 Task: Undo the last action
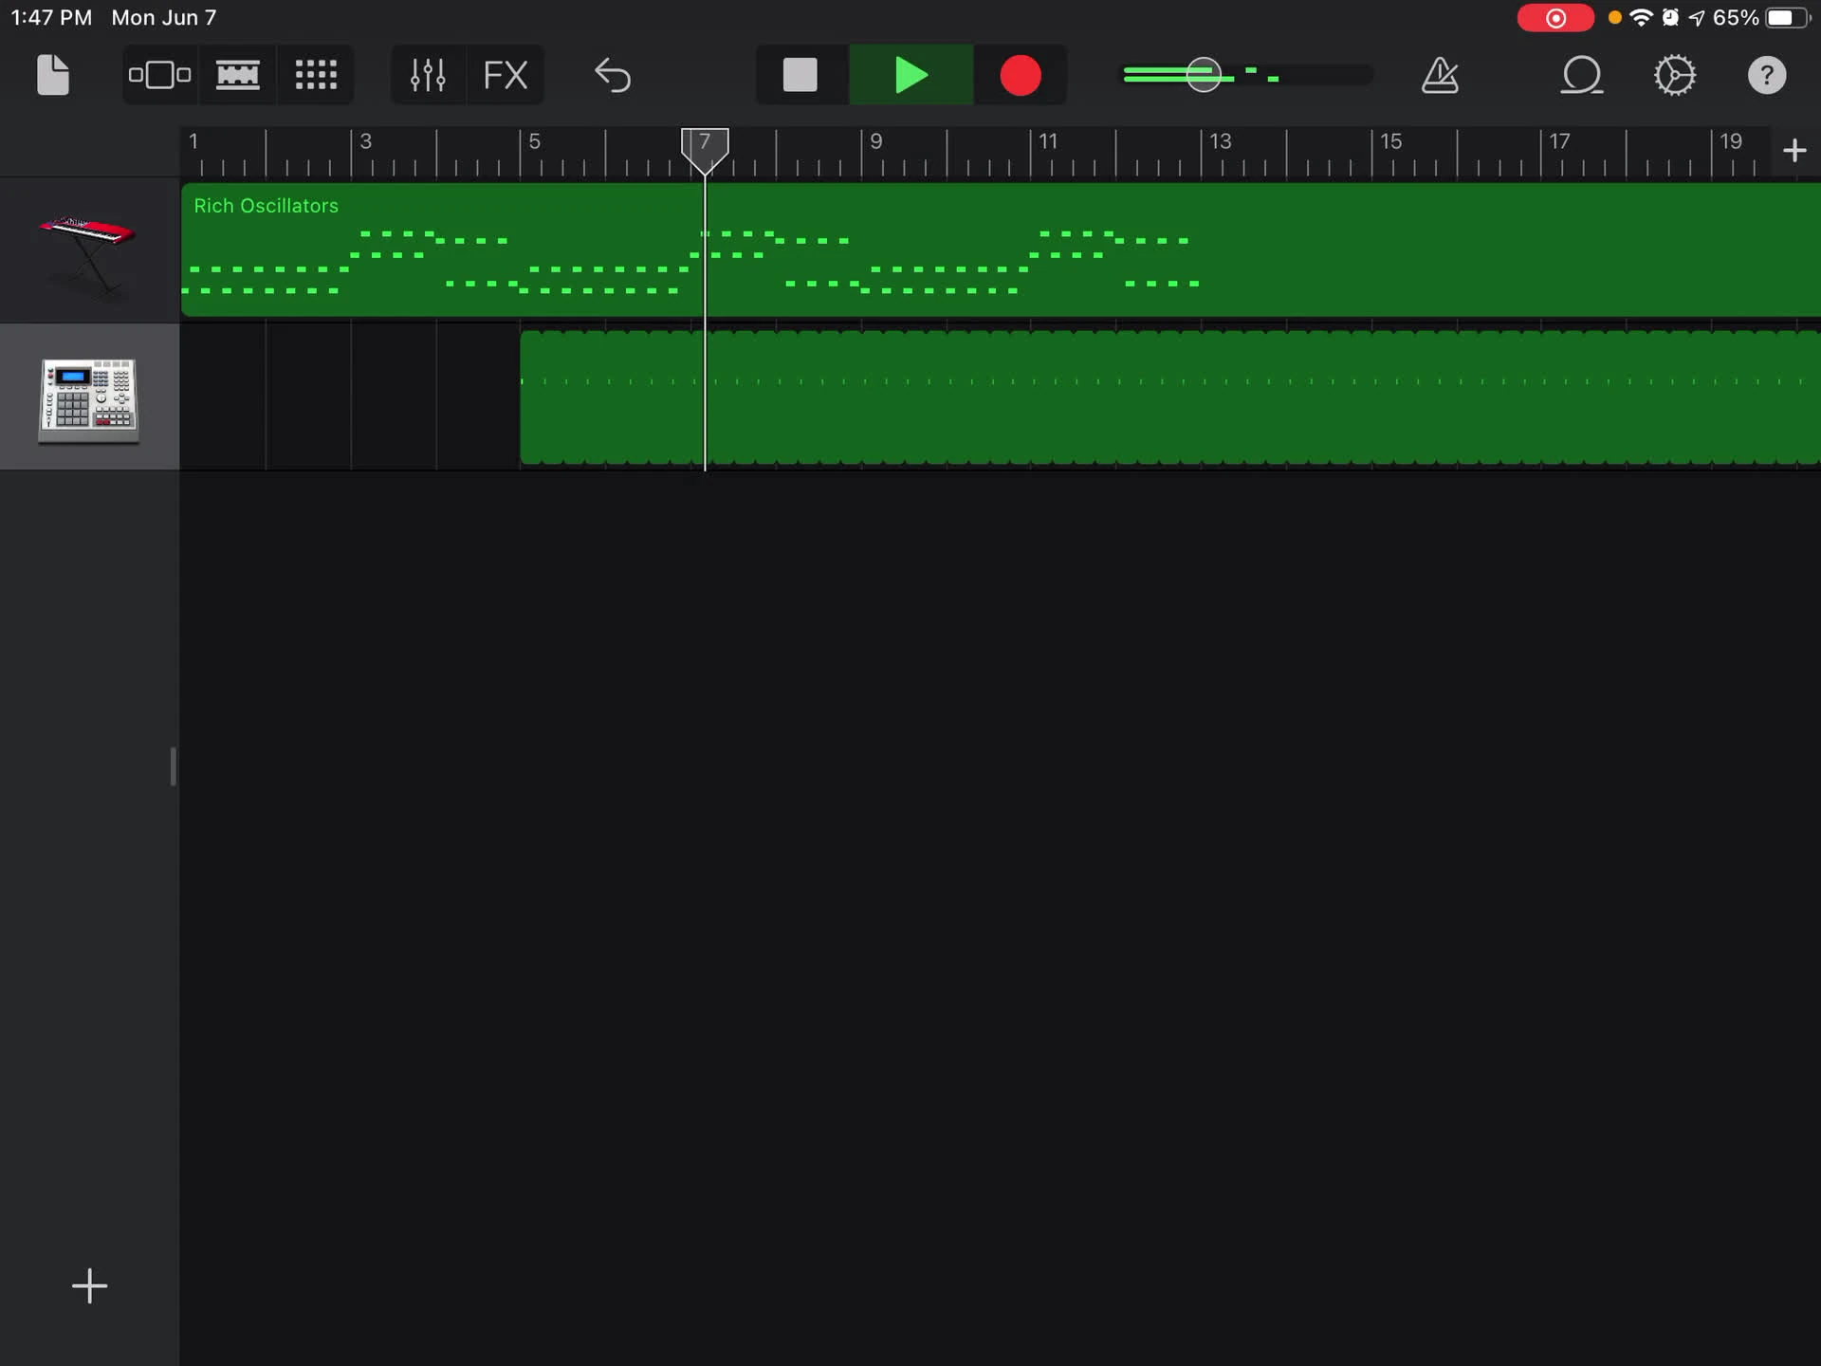(612, 75)
